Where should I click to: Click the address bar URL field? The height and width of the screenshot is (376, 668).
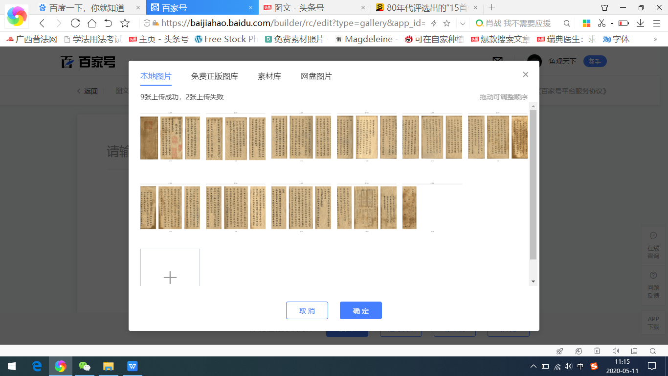click(x=292, y=23)
